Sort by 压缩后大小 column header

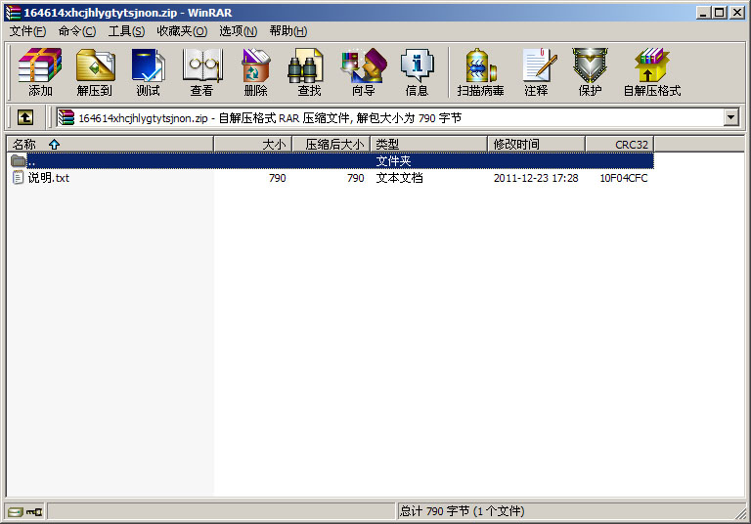pyautogui.click(x=331, y=144)
